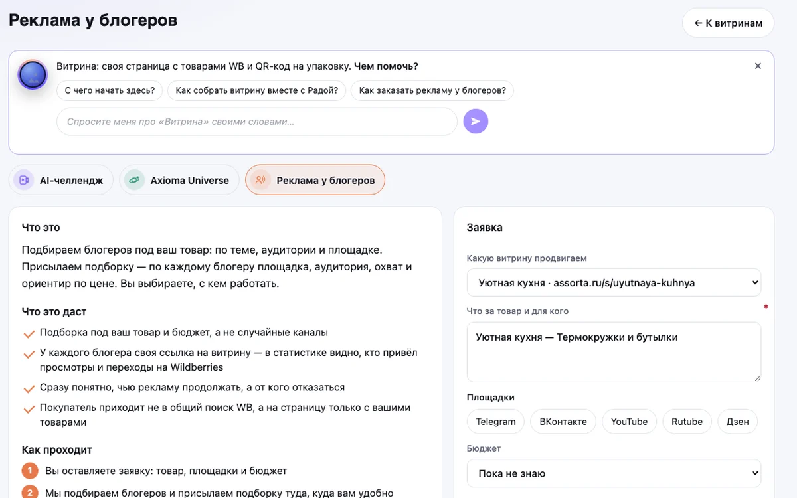
Task: Click the Реклама у блогеров people icon
Action: (260, 180)
